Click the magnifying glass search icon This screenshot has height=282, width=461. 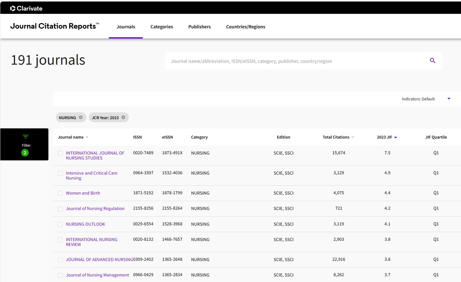433,61
